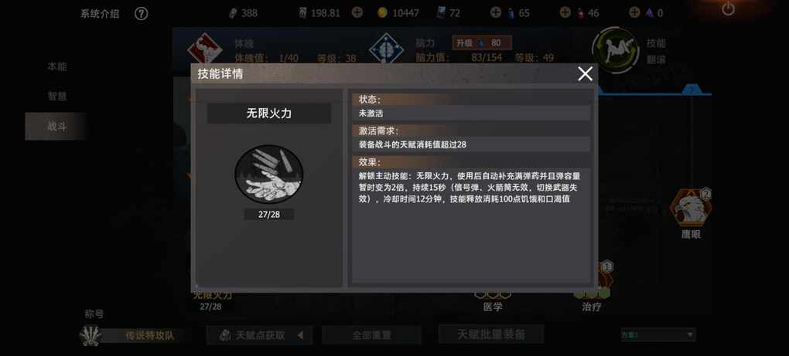
Task: Click the 无限火力 skill hand icon
Action: click(x=268, y=174)
